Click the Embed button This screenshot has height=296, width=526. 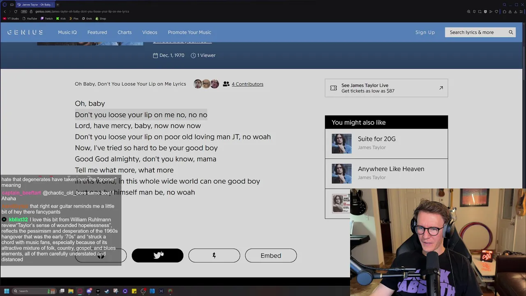pos(271,255)
